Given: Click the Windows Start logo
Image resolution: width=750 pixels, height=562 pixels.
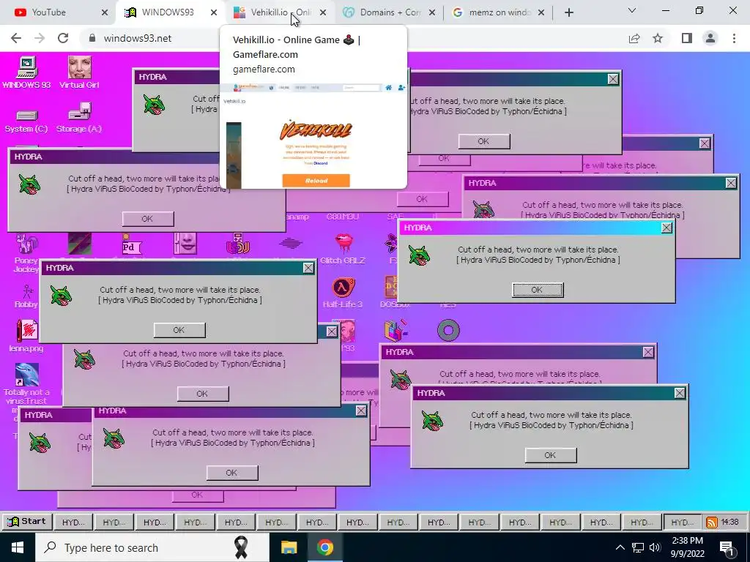Looking at the screenshot, I should point(18,547).
